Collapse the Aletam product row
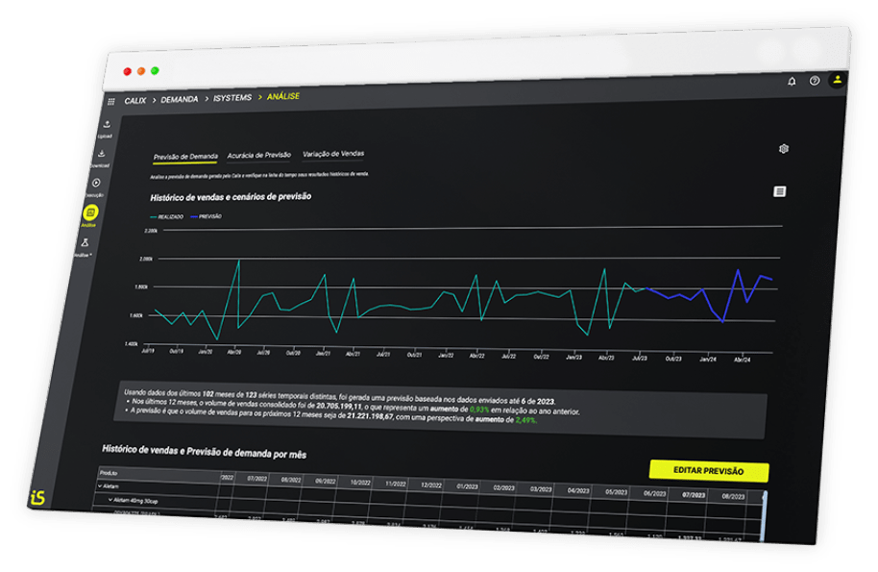878x572 pixels. [100, 486]
